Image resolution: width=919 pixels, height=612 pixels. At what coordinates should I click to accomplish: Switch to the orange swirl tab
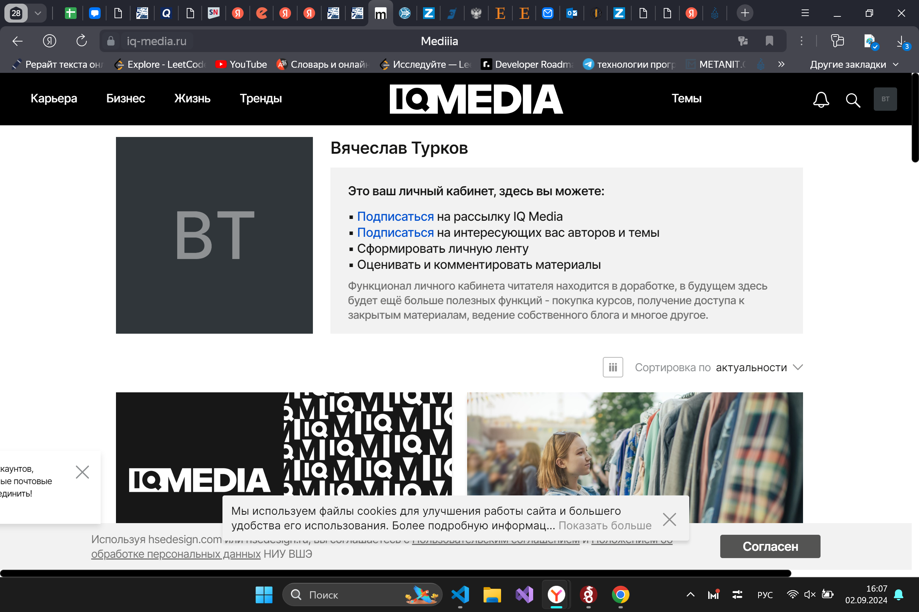[261, 13]
